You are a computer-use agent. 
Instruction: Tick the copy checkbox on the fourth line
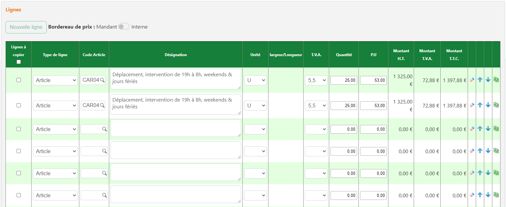[x=19, y=151]
